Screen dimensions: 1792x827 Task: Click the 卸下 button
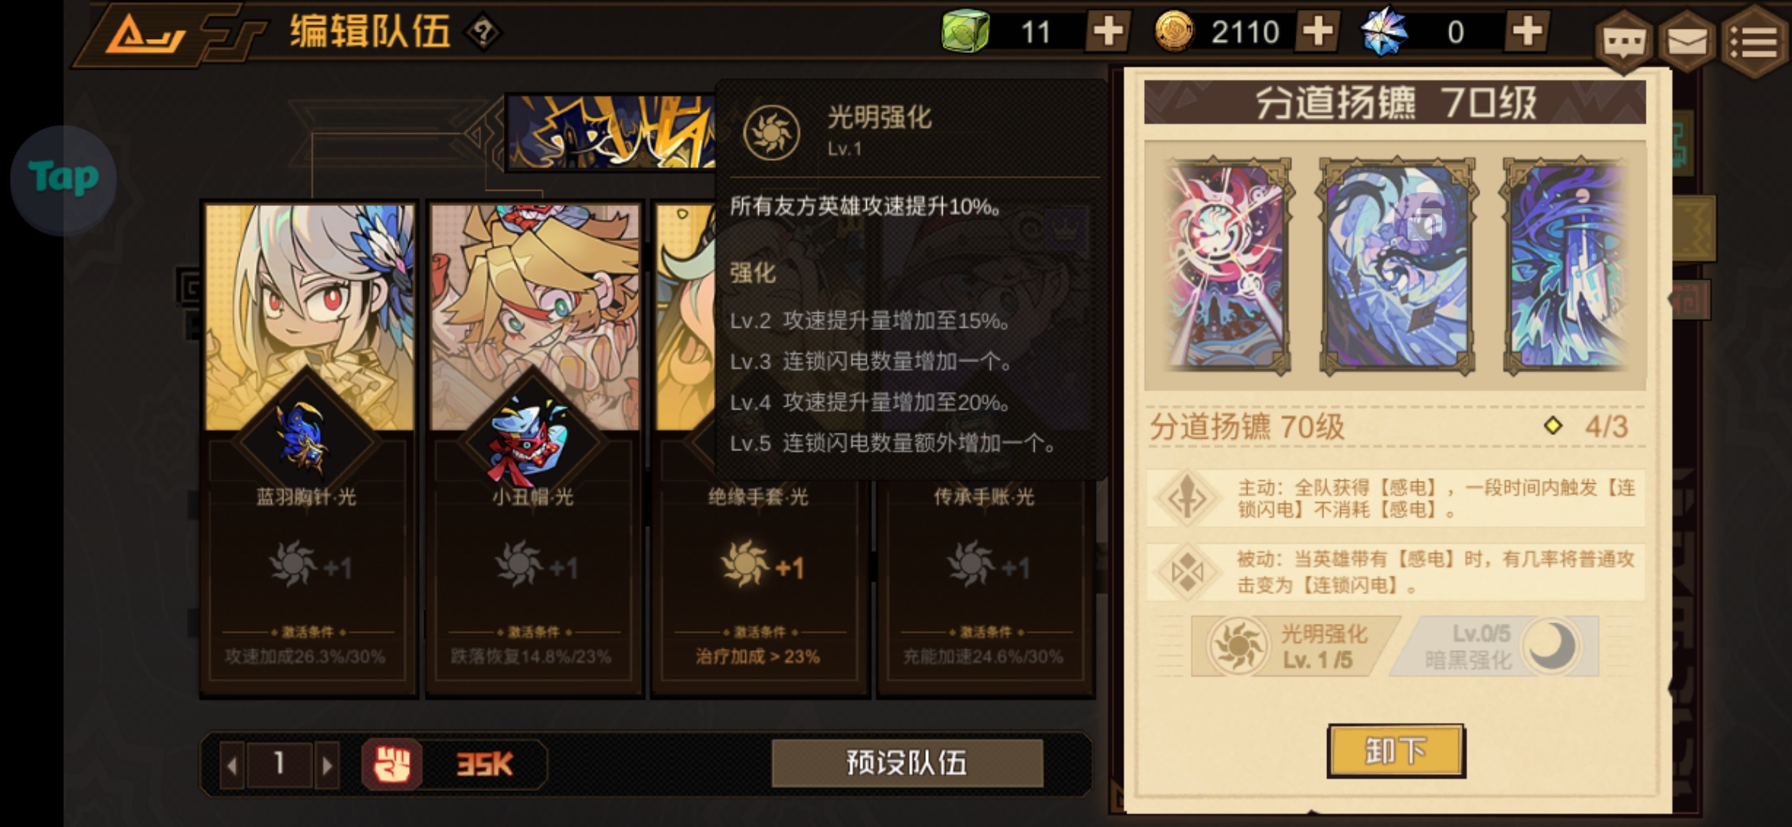coord(1396,751)
